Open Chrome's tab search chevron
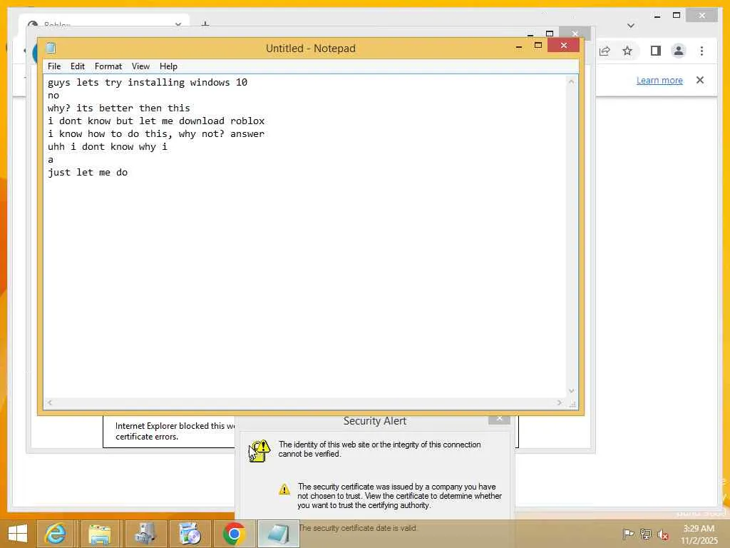730x548 pixels. (630, 26)
